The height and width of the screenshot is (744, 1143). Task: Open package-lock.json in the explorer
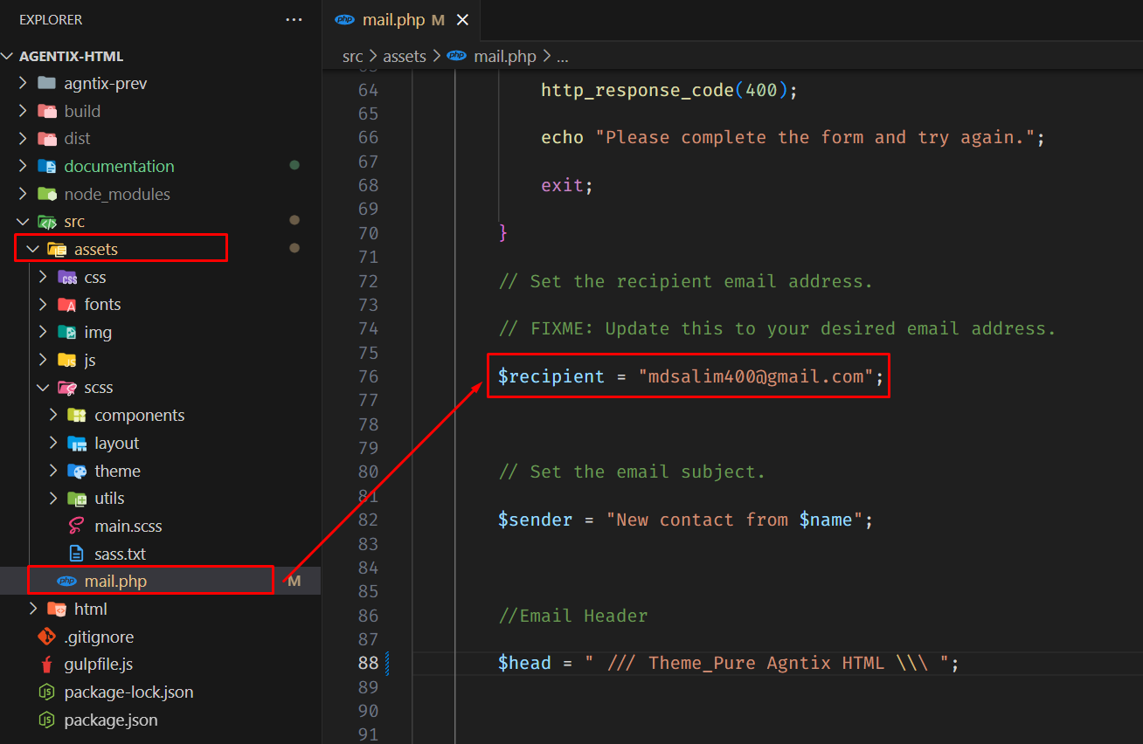click(x=128, y=692)
